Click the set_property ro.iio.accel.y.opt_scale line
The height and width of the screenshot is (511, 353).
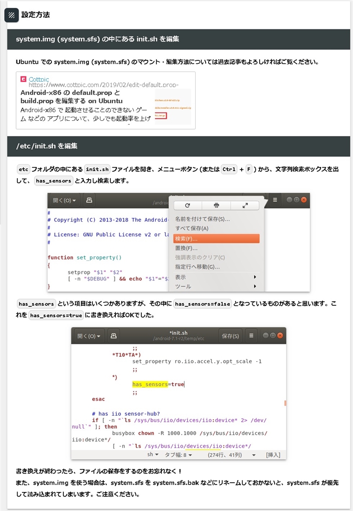[197, 361]
